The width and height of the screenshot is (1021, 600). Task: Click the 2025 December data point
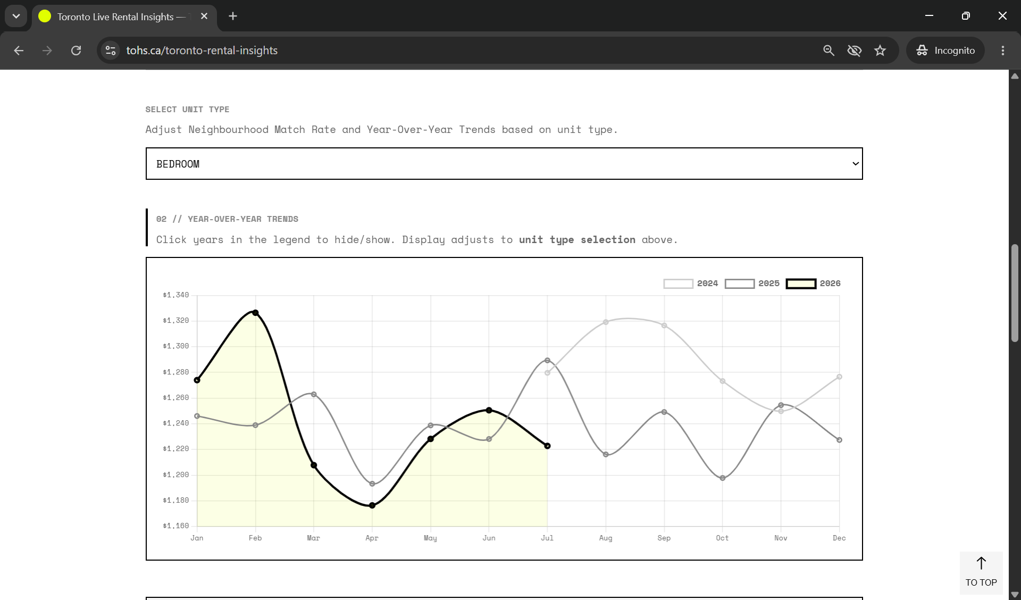point(840,440)
